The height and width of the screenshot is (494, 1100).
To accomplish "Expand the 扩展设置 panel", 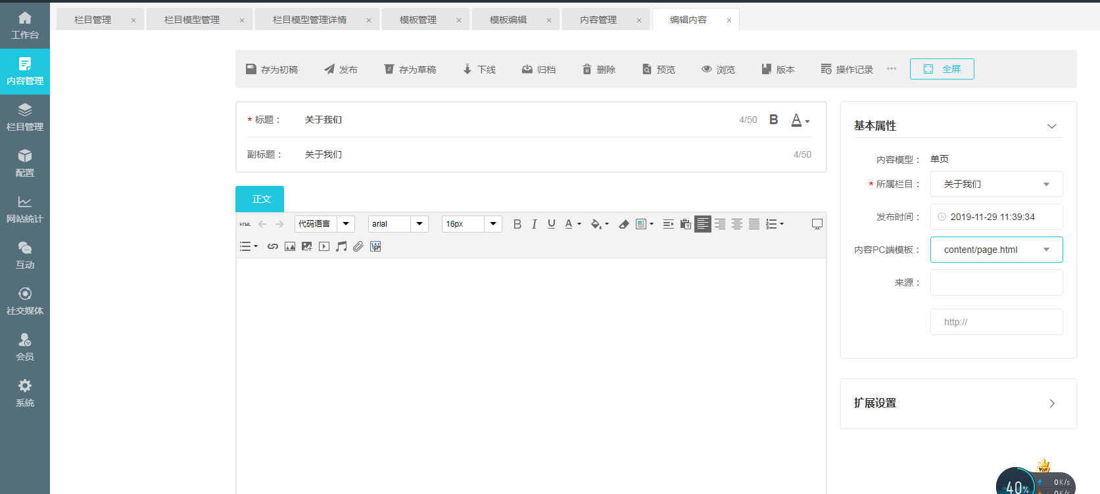I will coord(1052,403).
